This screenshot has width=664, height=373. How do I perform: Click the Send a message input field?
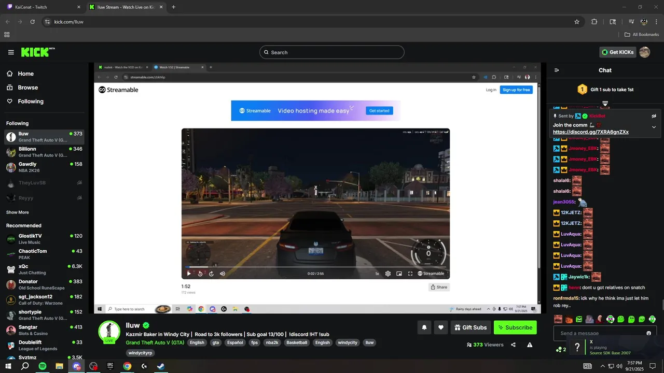click(x=605, y=333)
